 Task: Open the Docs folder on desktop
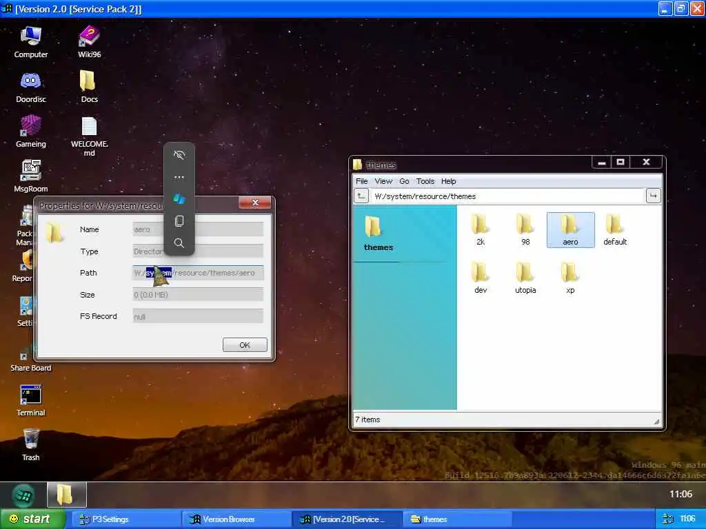click(x=89, y=87)
